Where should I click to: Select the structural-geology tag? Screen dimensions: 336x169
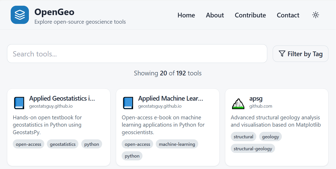click(x=253, y=148)
